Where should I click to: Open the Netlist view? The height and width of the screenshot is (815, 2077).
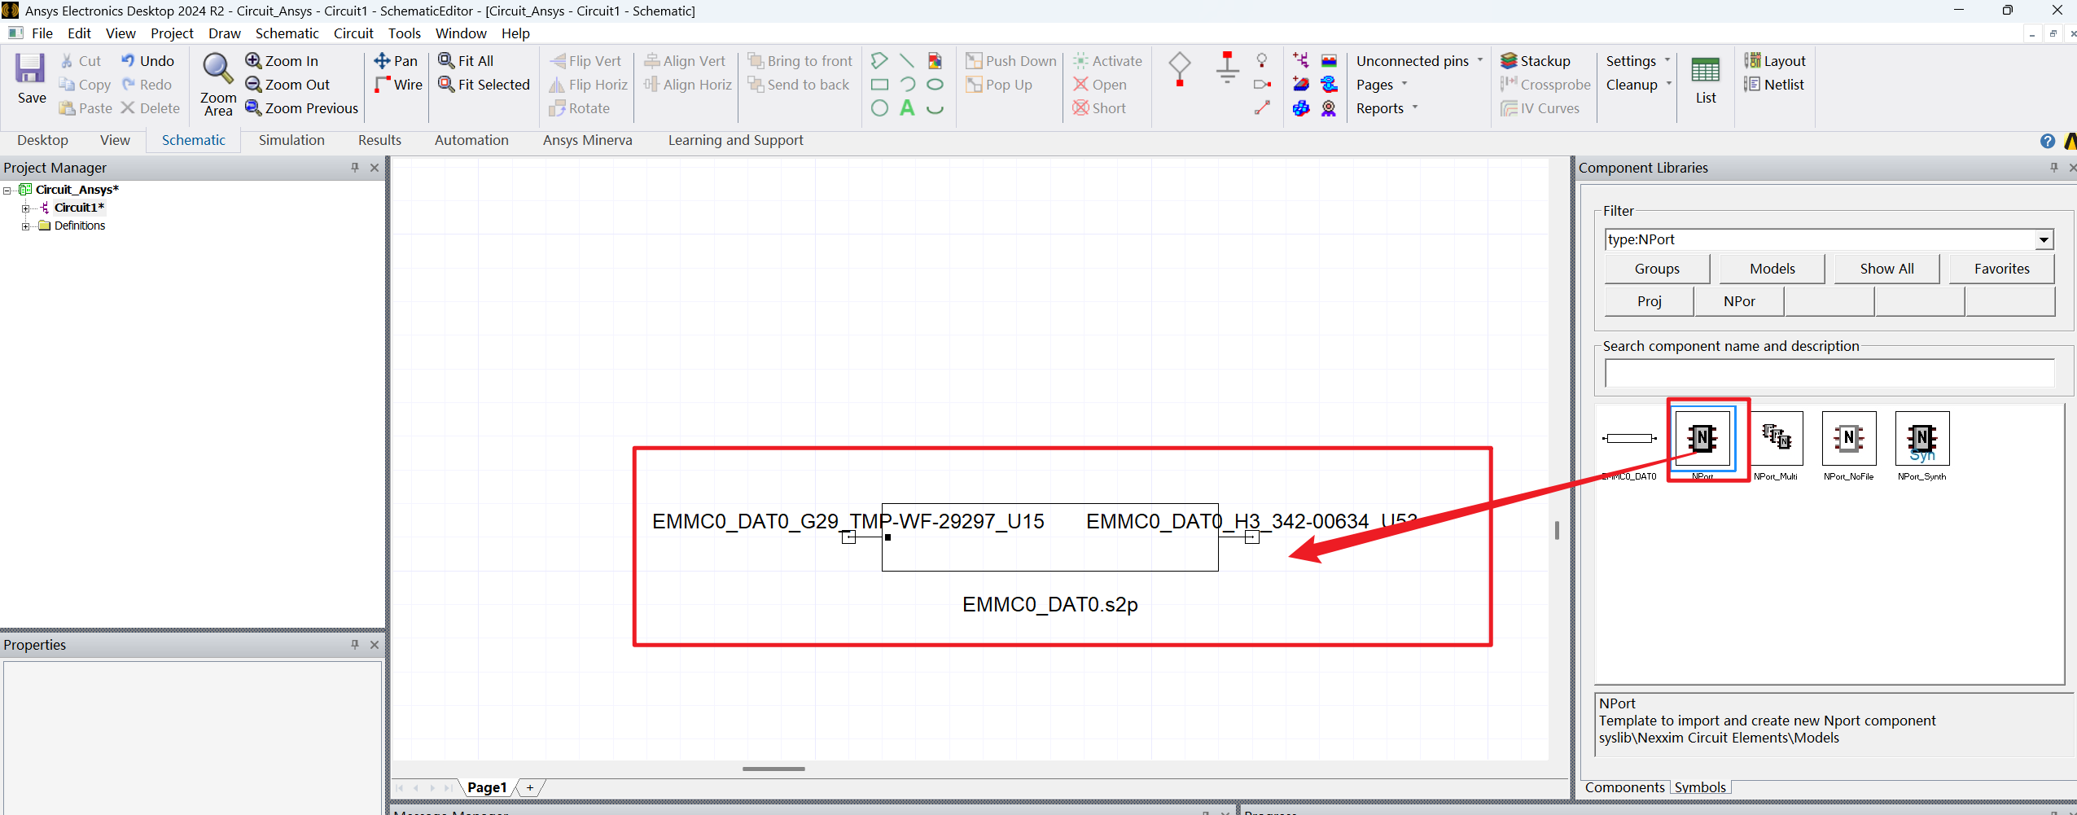pos(1774,85)
